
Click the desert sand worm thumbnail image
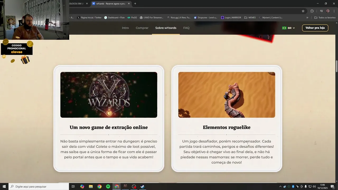click(227, 95)
